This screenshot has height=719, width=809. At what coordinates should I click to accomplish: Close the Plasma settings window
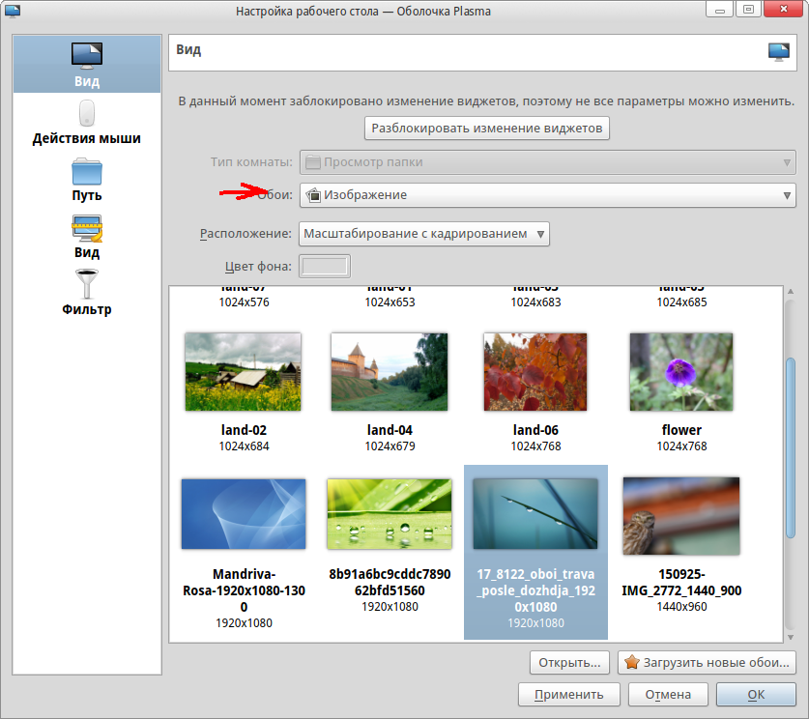click(x=783, y=10)
